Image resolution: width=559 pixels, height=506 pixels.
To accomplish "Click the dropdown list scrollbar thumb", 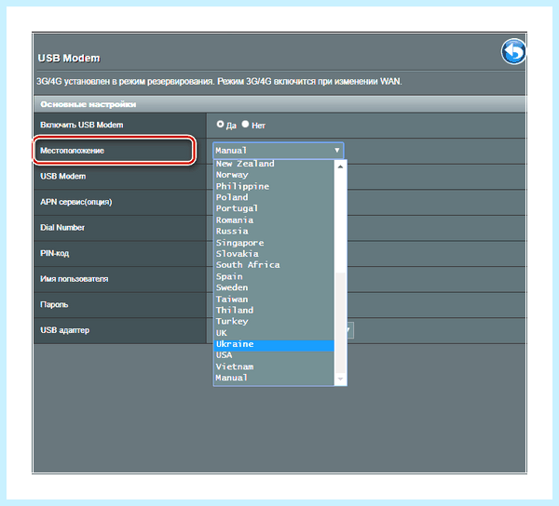I will (x=340, y=323).
